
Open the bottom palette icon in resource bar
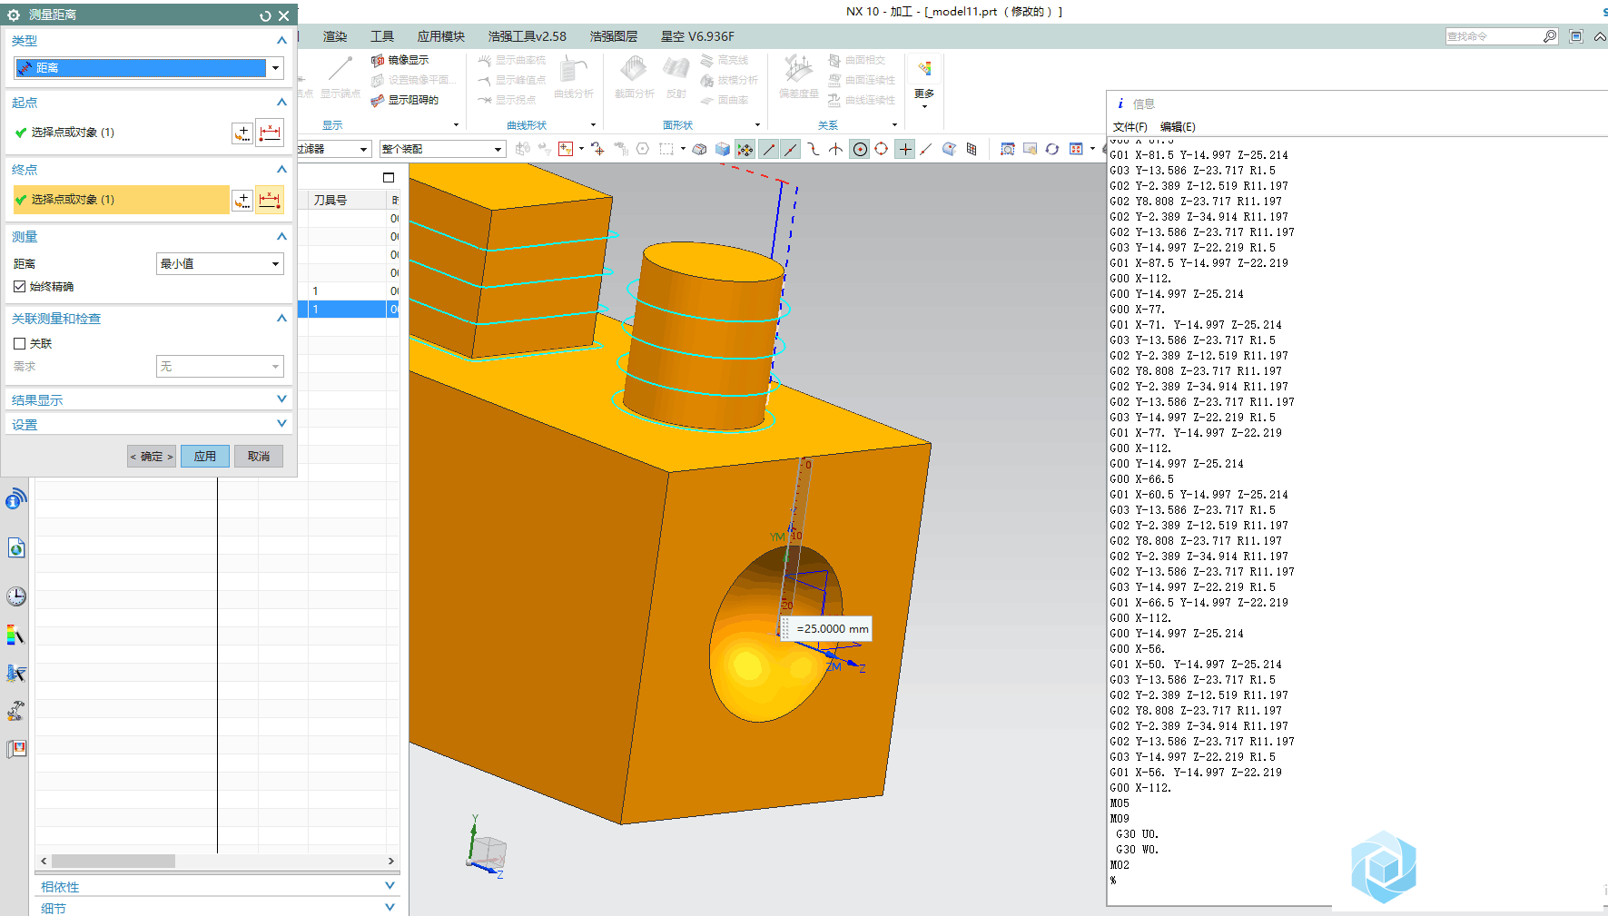point(16,749)
